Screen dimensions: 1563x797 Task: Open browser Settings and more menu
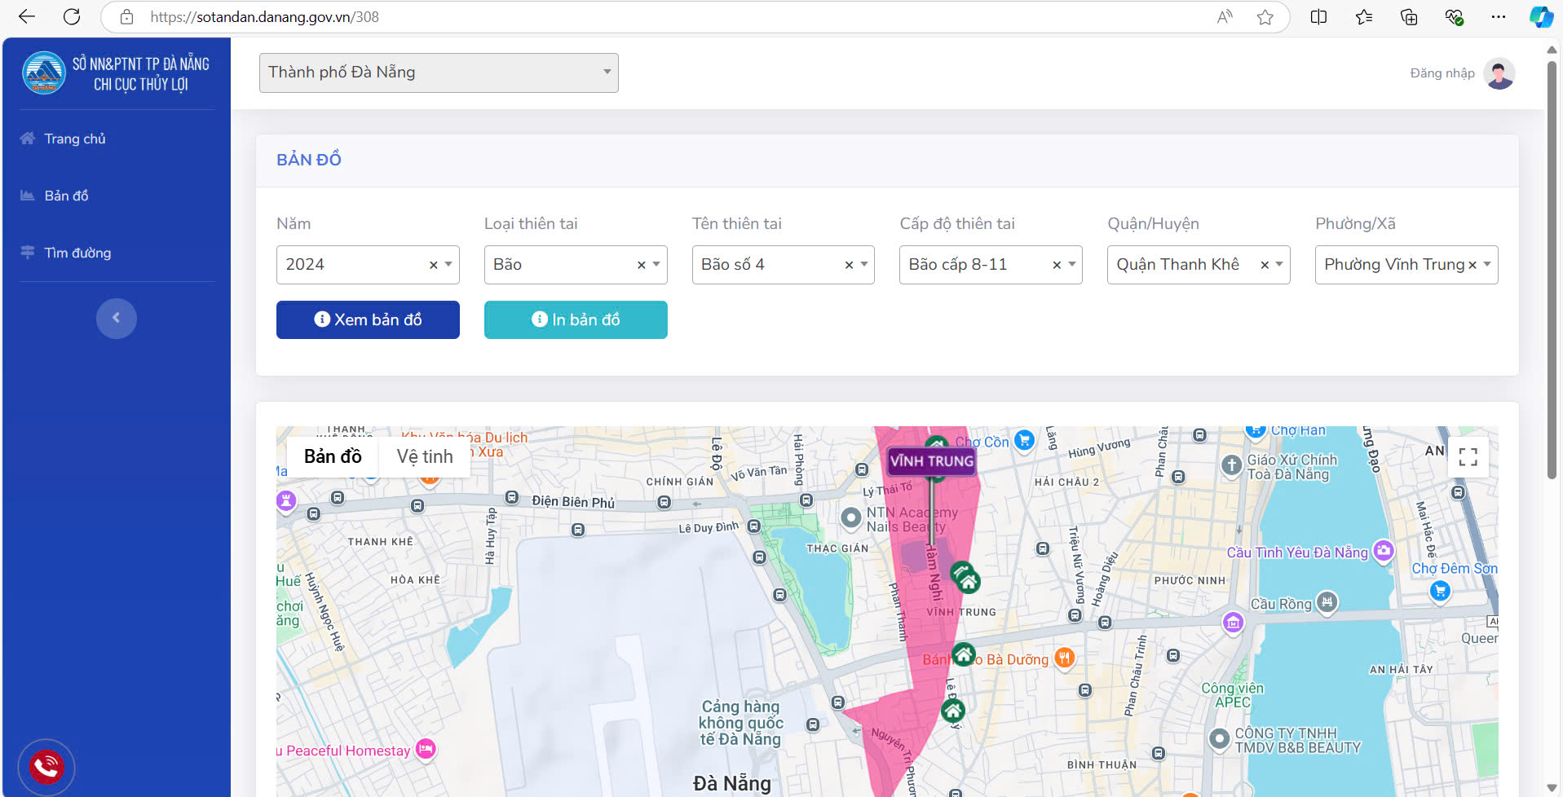[1499, 16]
